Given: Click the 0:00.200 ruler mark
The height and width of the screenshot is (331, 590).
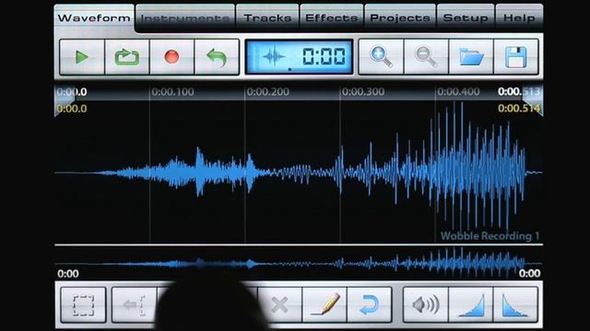Looking at the screenshot, I should (x=268, y=92).
